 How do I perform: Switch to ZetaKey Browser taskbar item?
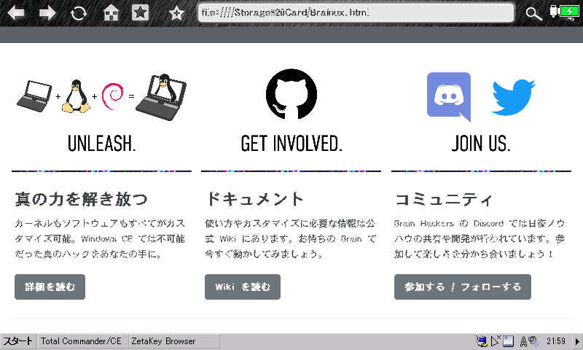point(174,341)
